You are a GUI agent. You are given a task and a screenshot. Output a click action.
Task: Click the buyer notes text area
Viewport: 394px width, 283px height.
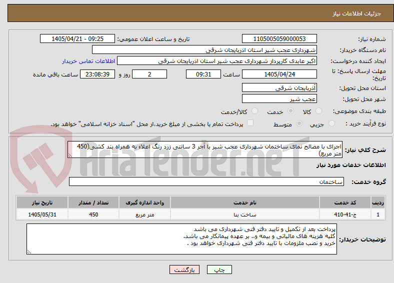(x=181, y=239)
